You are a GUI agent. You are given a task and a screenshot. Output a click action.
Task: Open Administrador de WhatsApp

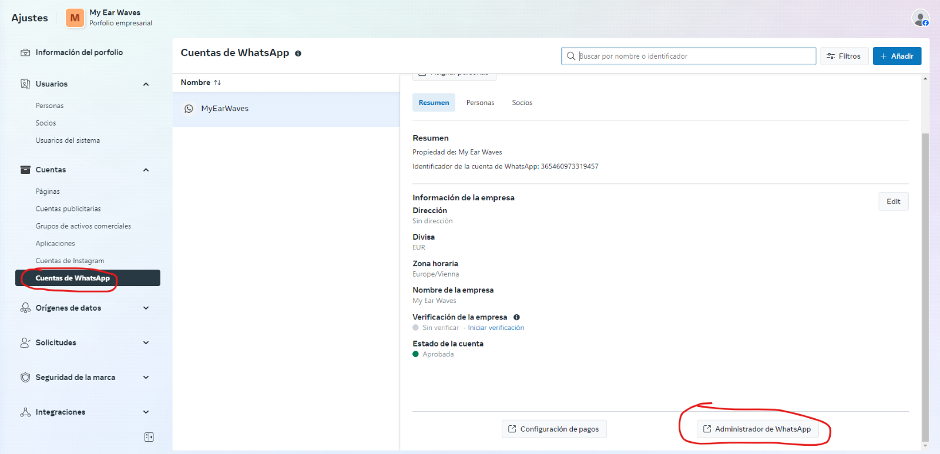pyautogui.click(x=757, y=429)
